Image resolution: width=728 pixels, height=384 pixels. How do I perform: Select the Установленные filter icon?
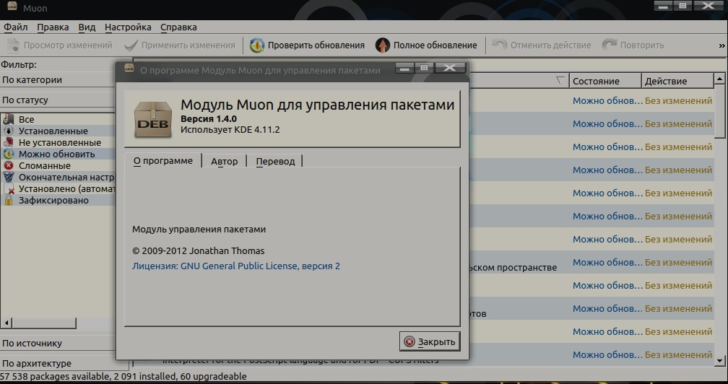coord(9,131)
